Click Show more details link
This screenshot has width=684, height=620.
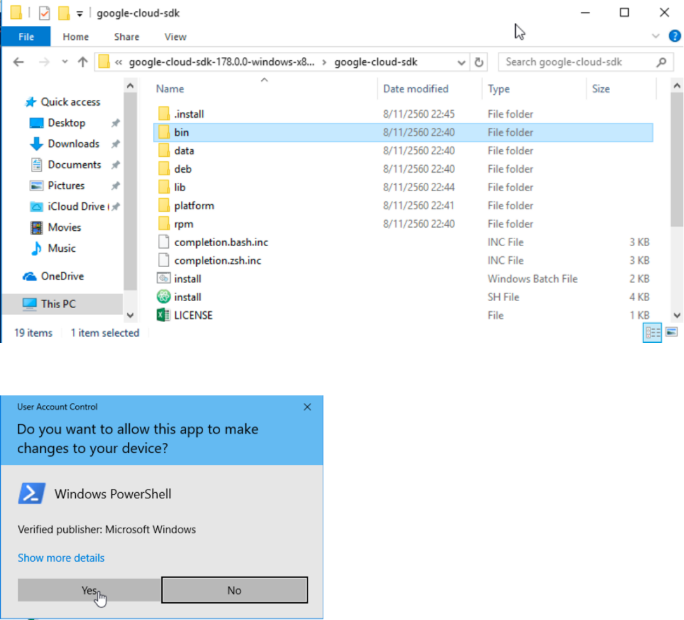61,557
